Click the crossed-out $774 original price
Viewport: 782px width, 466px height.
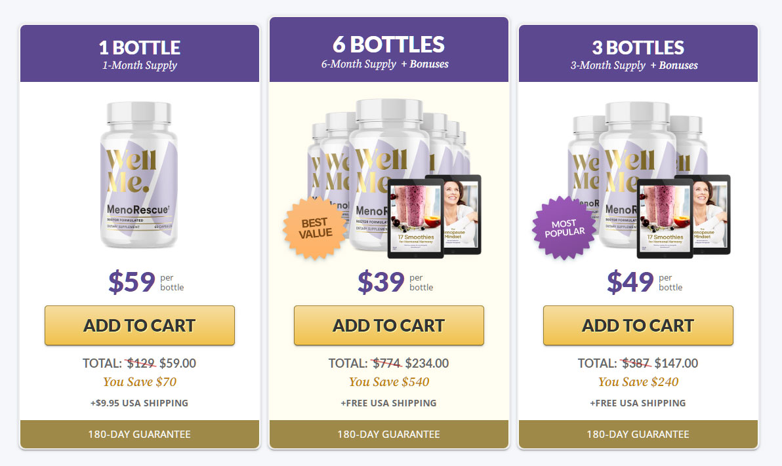384,362
